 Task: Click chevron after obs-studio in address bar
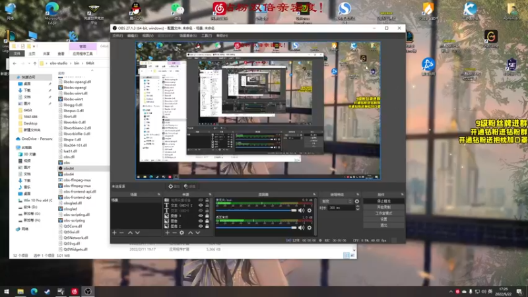[x=71, y=63]
